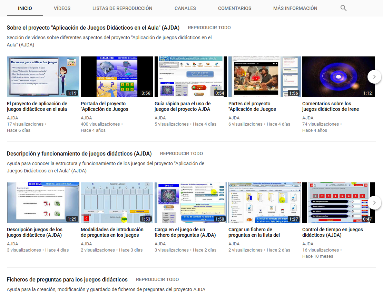This screenshot has width=383, height=298.
Task: Open the Combinación game thumbnail lasting 1:53
Action: pyautogui.click(x=117, y=203)
